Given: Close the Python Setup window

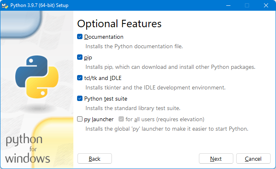Looking at the screenshot, I should tap(266, 5).
